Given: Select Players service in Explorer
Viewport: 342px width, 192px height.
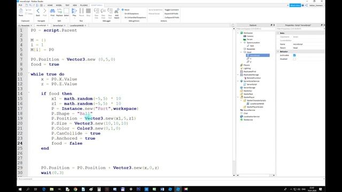Looking at the screenshot, I should 246,65.
